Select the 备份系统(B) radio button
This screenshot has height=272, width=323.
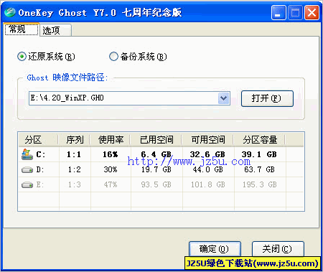[x=113, y=57]
